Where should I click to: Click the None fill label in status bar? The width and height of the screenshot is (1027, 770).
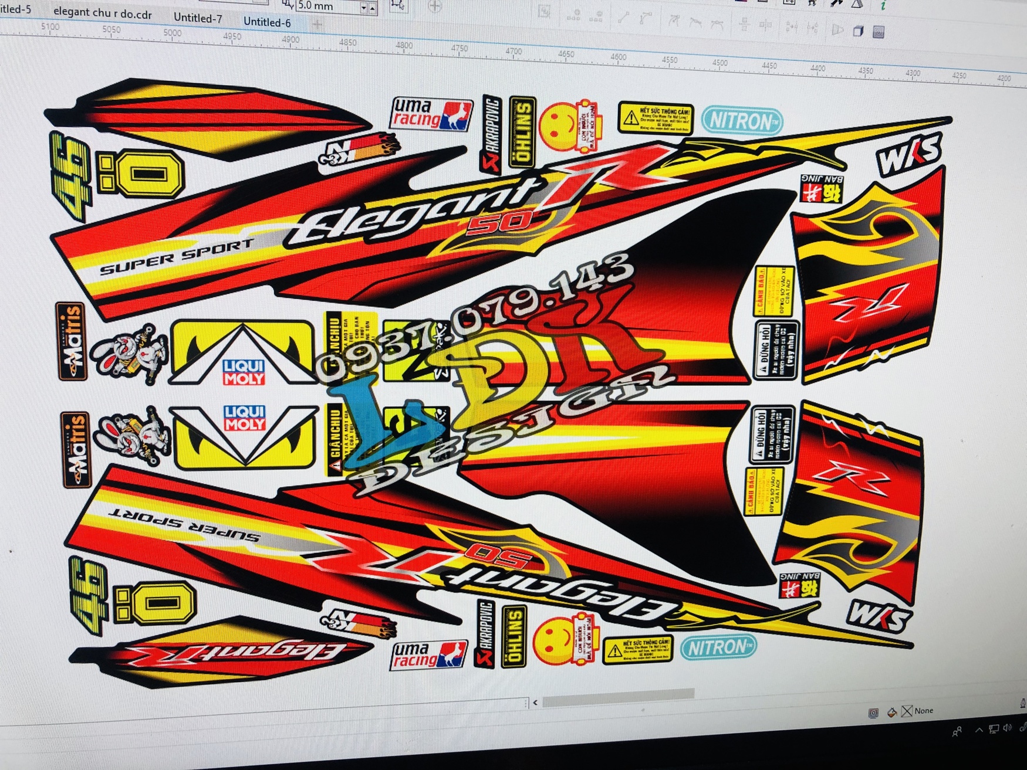[x=924, y=711]
